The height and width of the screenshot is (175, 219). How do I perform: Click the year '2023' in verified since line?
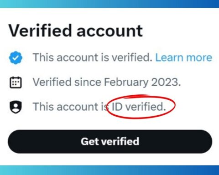point(166,82)
